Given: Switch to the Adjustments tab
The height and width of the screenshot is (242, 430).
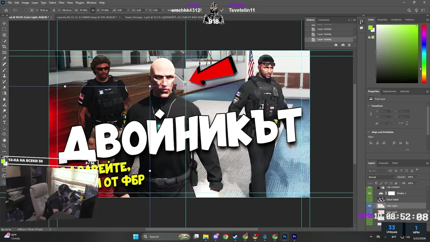Looking at the screenshot, I should [x=390, y=91].
